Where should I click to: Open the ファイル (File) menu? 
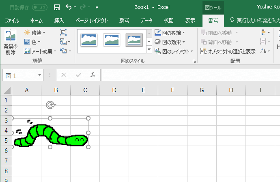12,21
